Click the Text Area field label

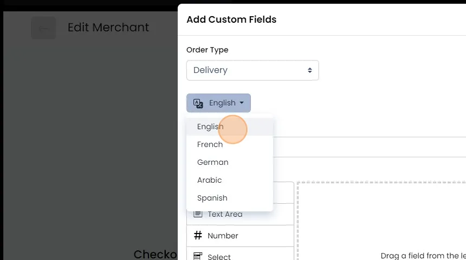[225, 214]
